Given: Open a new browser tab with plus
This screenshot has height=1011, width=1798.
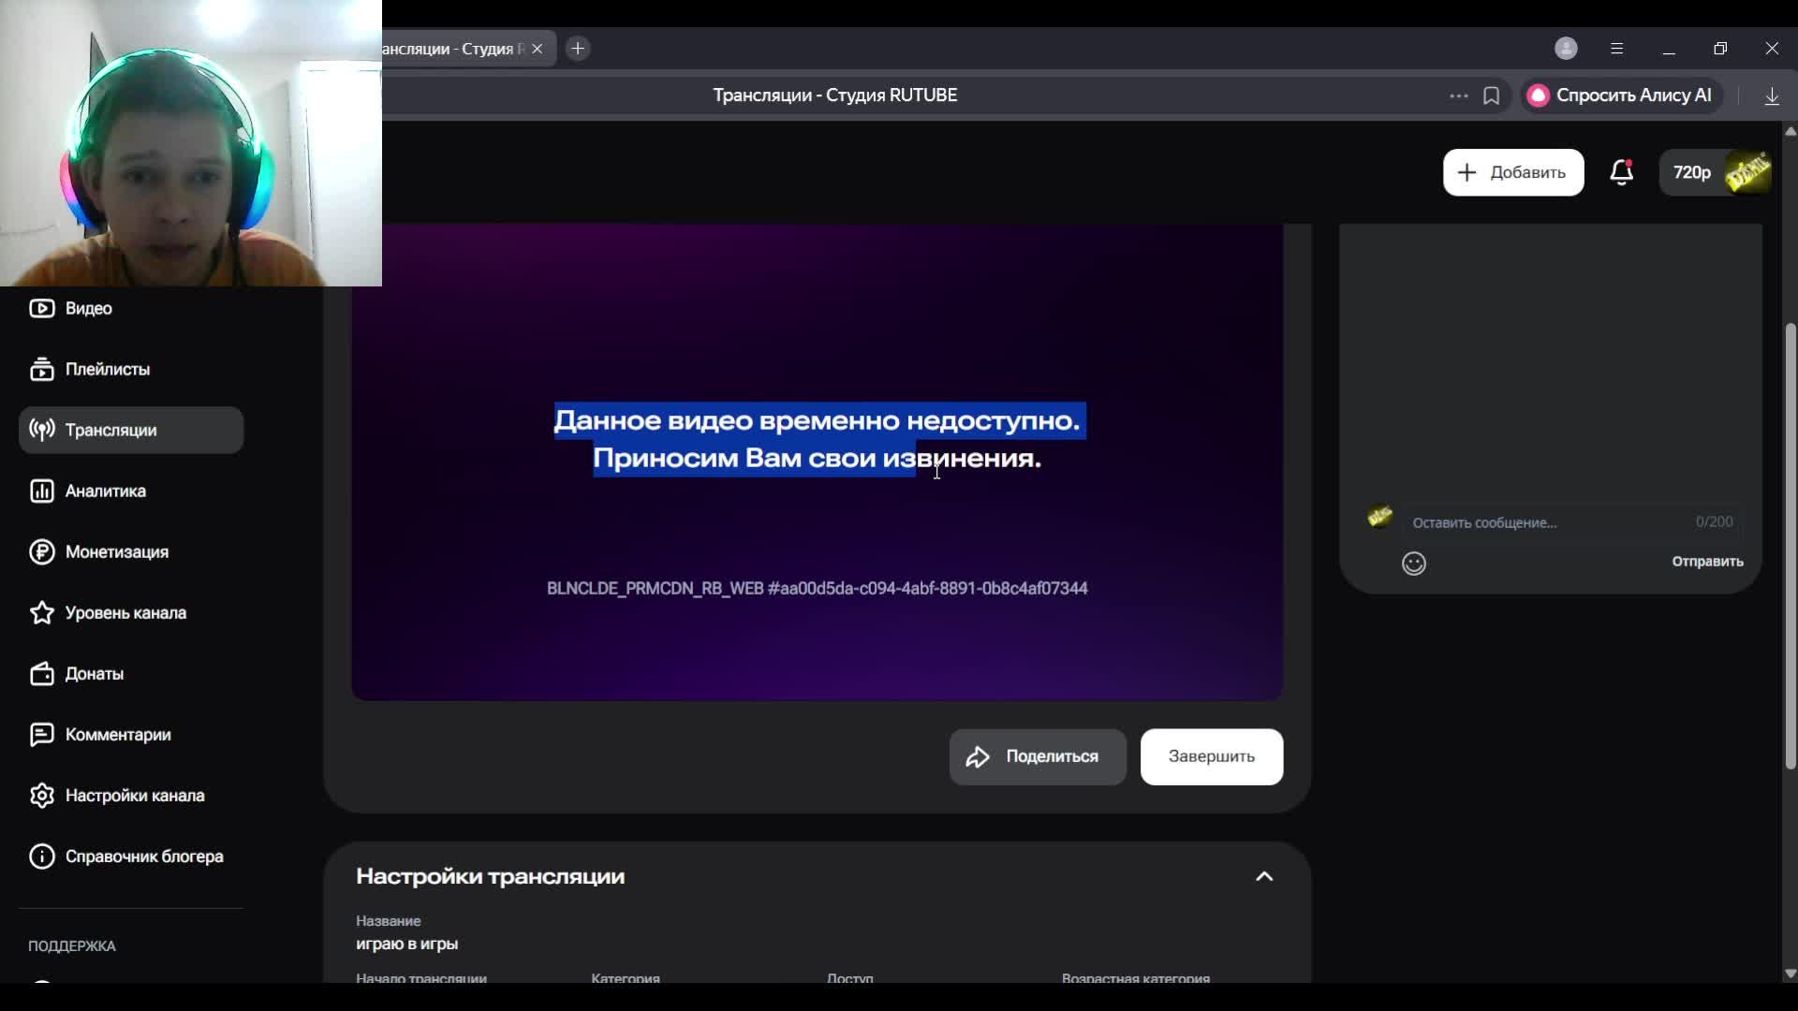Looking at the screenshot, I should pos(578,49).
